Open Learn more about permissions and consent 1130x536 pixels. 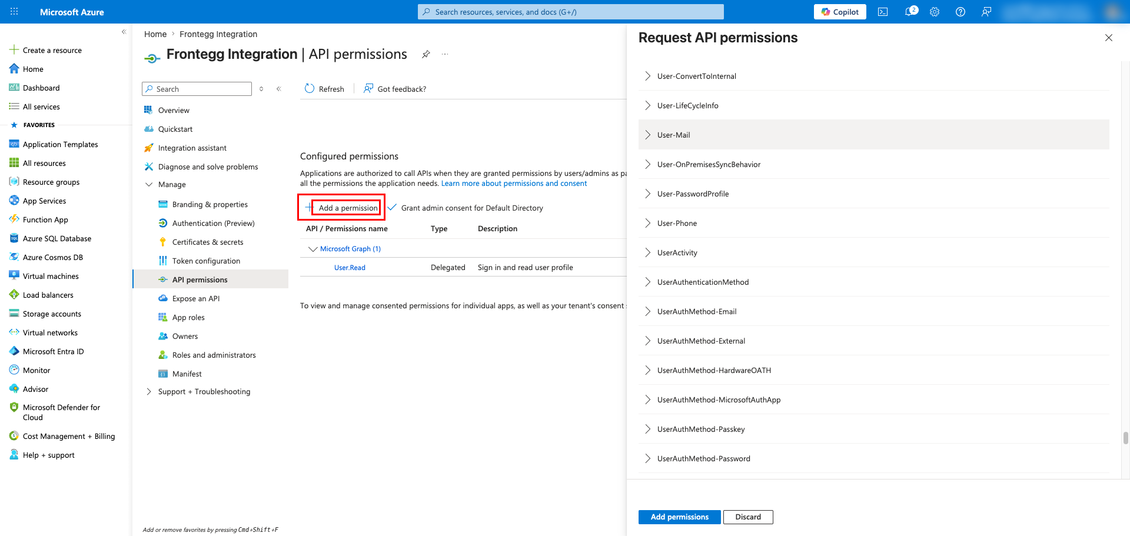coord(514,184)
